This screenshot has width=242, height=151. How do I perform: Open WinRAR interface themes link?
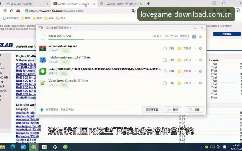tap(26, 98)
